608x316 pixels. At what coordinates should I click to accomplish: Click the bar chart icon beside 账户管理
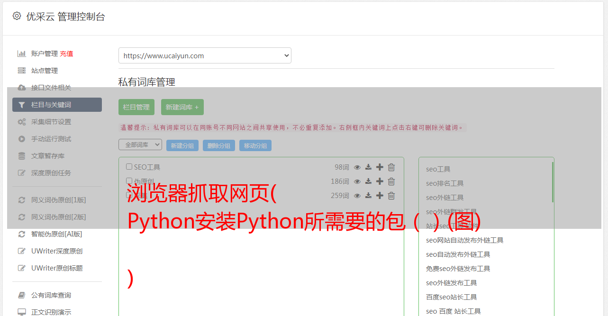coord(22,54)
